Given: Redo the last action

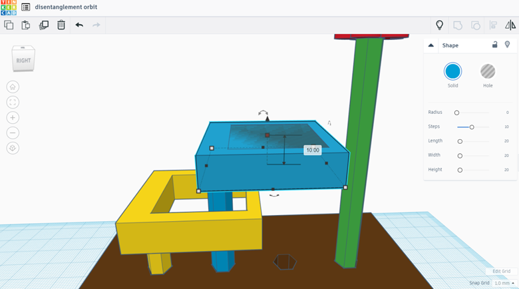Looking at the screenshot, I should pyautogui.click(x=96, y=25).
